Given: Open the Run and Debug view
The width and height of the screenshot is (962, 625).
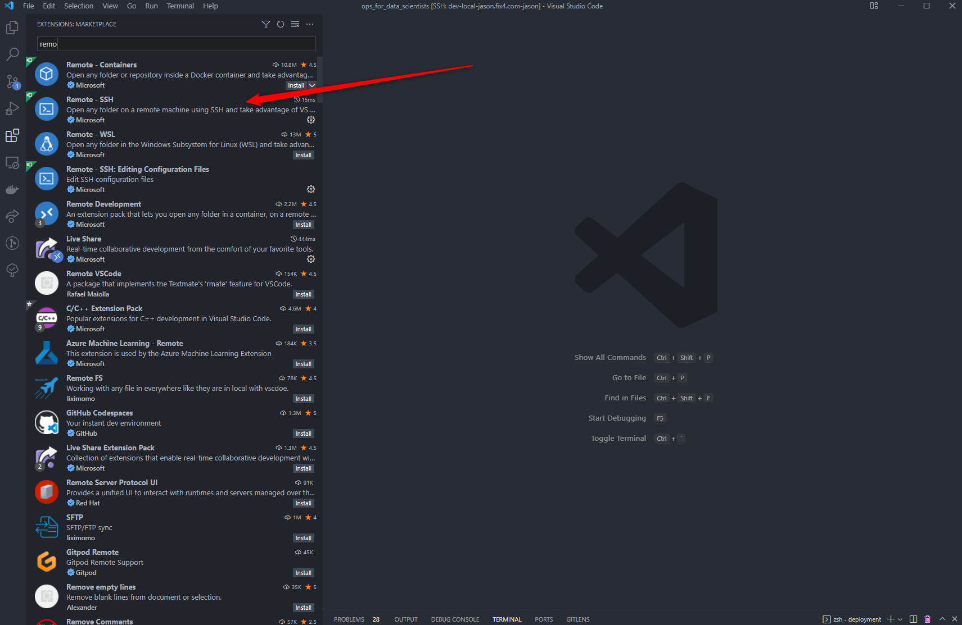Looking at the screenshot, I should 12,108.
